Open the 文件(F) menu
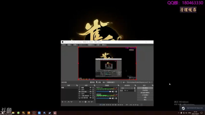This screenshot has height=115, width=205. (x=64, y=45)
